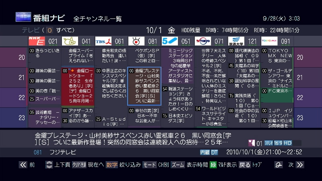322x181 pixels.
Task: Select 美の壺 program on 021
Action: pos(45,91)
